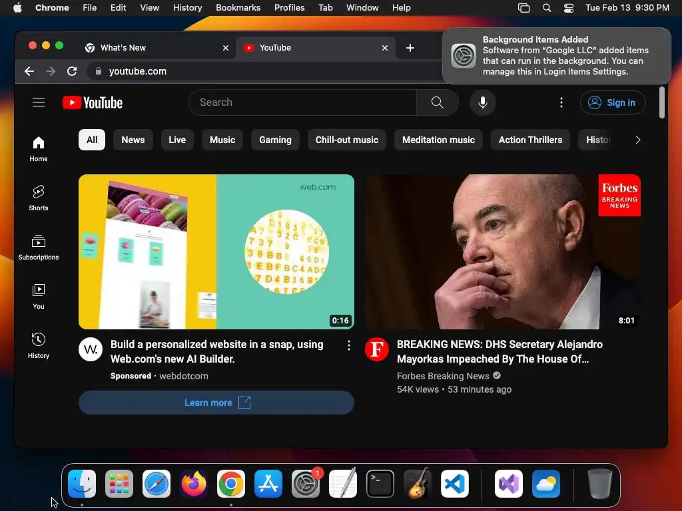Open the Web.com ad thumbnail
Image resolution: width=682 pixels, height=511 pixels.
coord(216,252)
